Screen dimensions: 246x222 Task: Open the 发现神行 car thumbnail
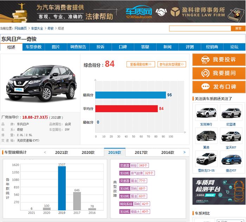click(x=206, y=113)
